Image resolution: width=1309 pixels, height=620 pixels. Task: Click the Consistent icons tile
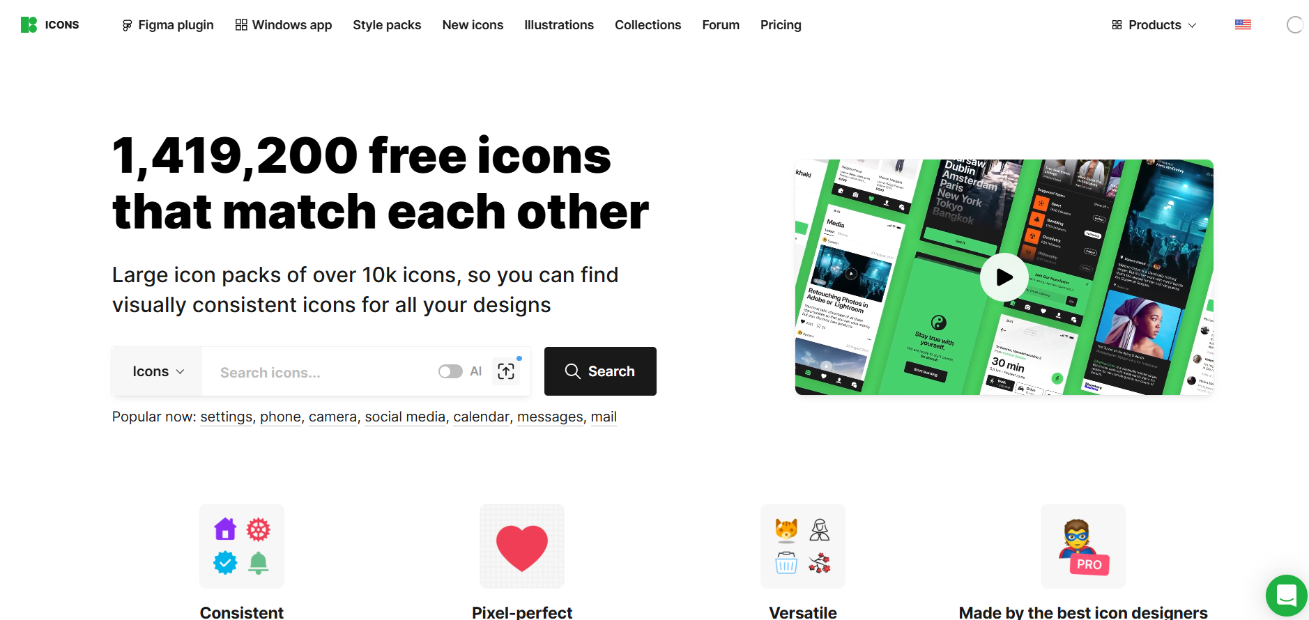coord(242,546)
